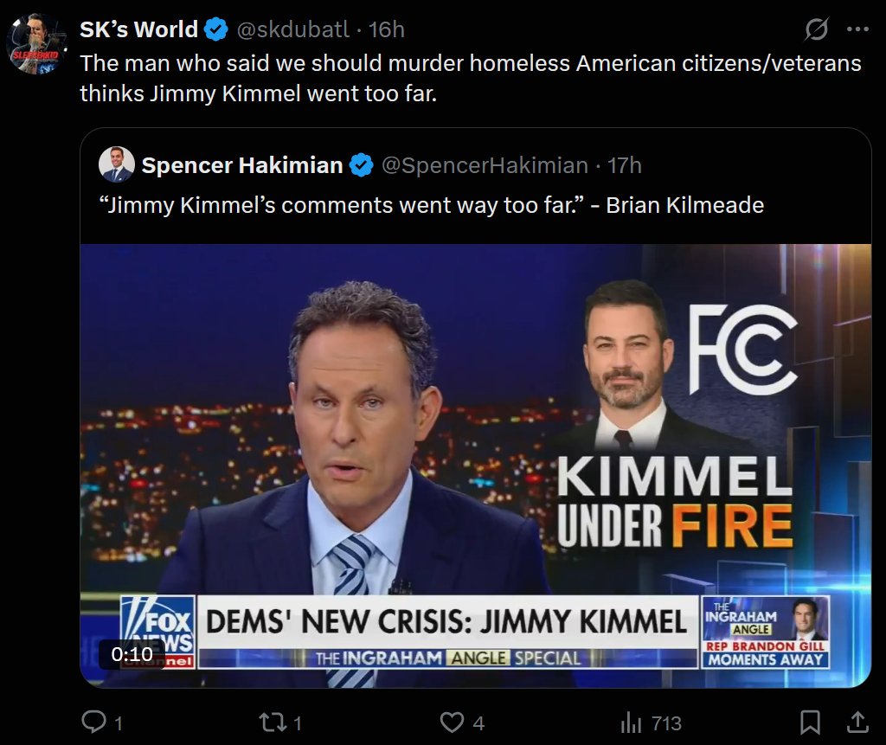Like the tweet with the heart icon

[452, 723]
